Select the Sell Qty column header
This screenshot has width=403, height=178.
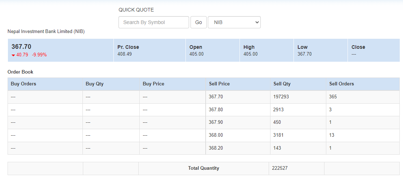(282, 84)
